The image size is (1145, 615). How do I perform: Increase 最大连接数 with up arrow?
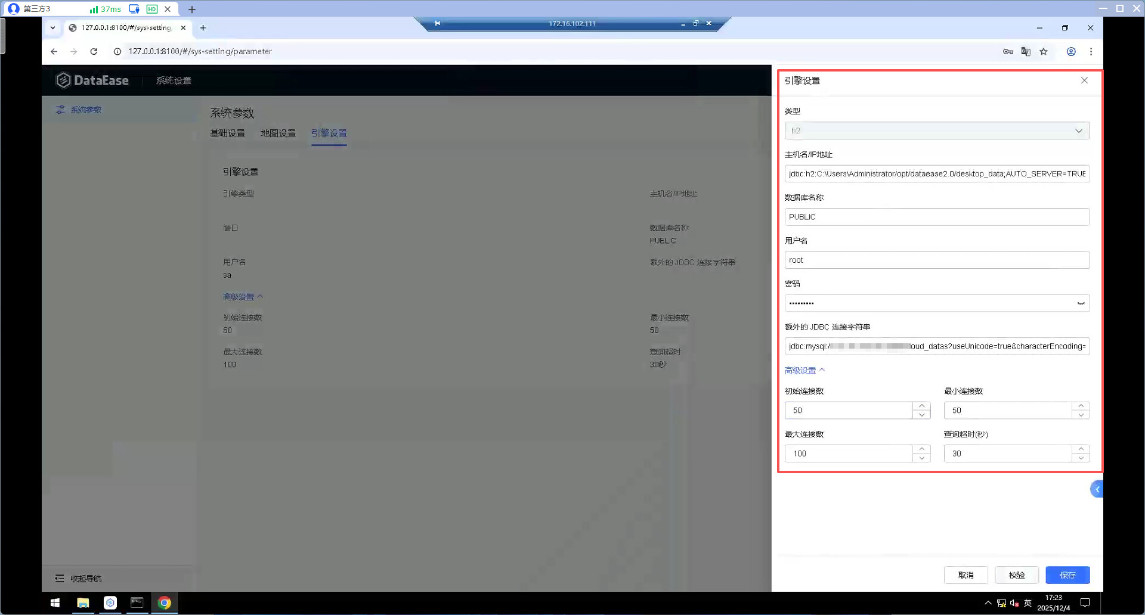[921, 449]
